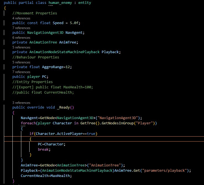The height and width of the screenshot is (185, 204).
Task: Click the 'Playback;' field declaration name
Action: click(111, 52)
